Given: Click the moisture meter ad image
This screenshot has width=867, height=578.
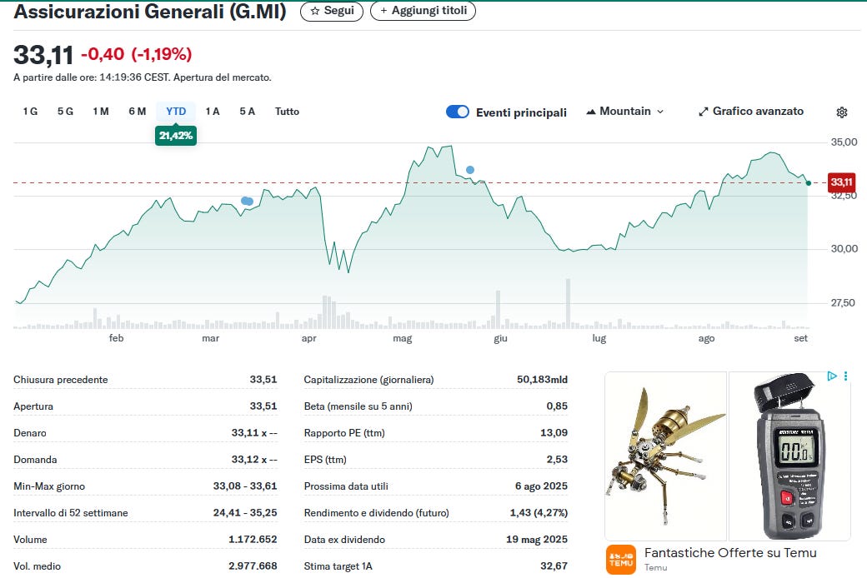Looking at the screenshot, I should [789, 456].
